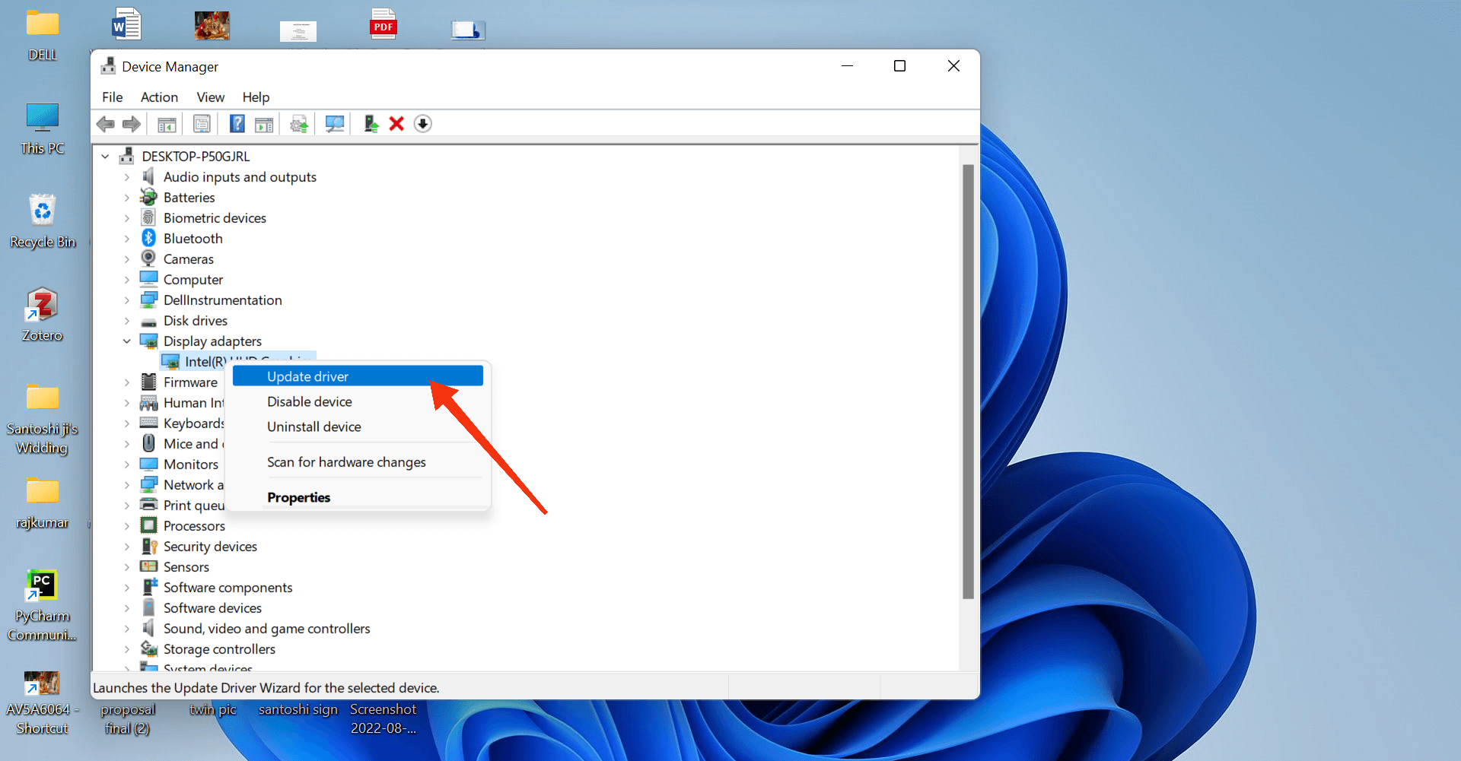1461x761 pixels.
Task: Expand the Storage controllers arrow
Action: click(x=127, y=649)
